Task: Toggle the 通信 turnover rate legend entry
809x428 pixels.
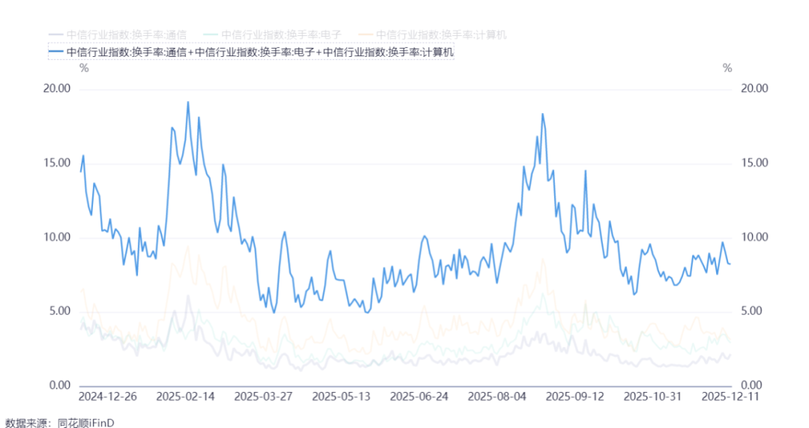Action: coord(118,35)
